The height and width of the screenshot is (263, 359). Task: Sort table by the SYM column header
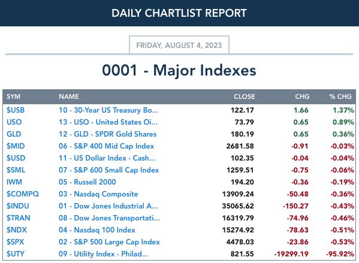(x=13, y=96)
